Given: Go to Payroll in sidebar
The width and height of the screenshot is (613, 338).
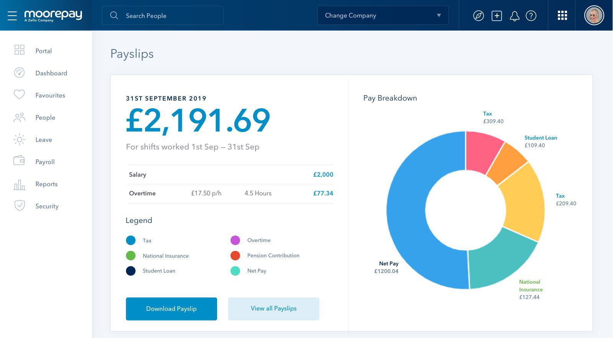Looking at the screenshot, I should click(45, 162).
